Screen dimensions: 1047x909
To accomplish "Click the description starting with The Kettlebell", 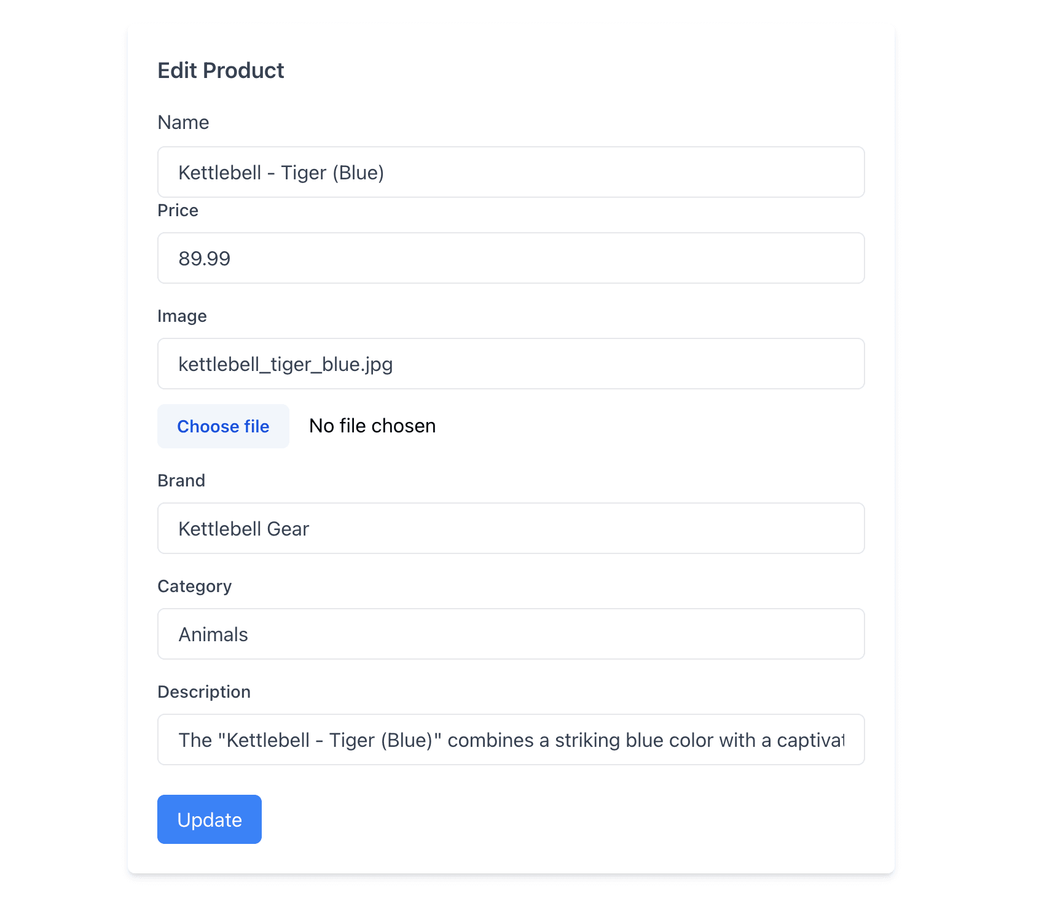I will pos(510,739).
